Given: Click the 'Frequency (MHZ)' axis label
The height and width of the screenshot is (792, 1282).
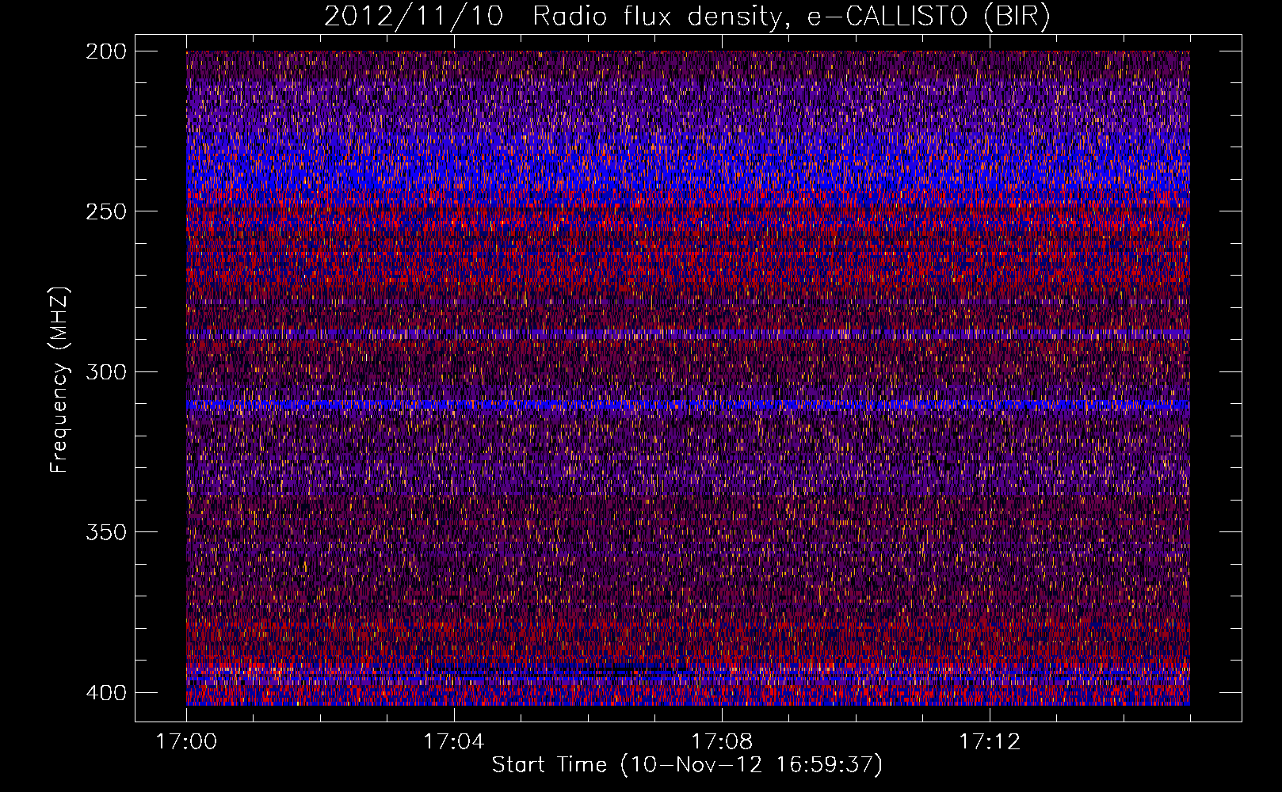Looking at the screenshot, I should pyautogui.click(x=59, y=379).
